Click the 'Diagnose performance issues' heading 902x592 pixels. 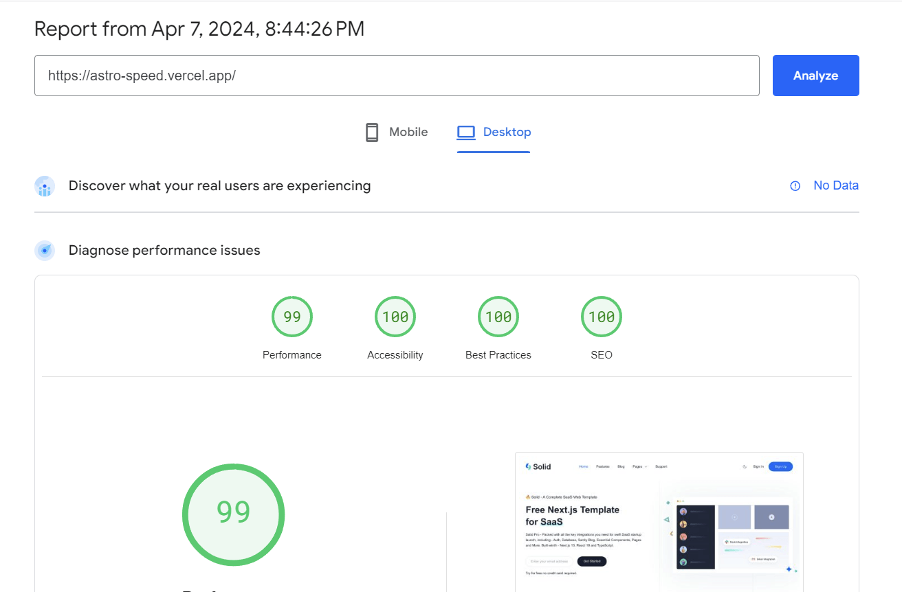coord(164,250)
